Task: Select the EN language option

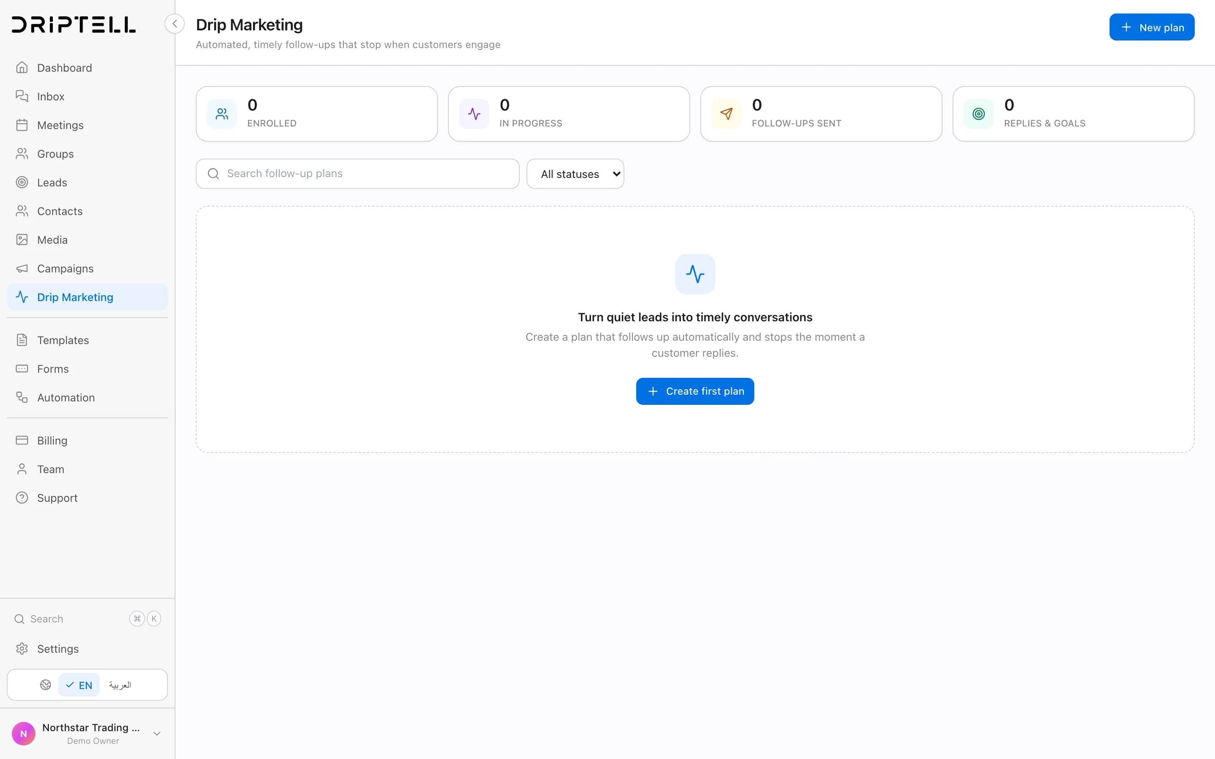Action: tap(79, 685)
